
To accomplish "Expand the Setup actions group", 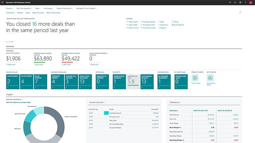I will click(x=175, y=22).
